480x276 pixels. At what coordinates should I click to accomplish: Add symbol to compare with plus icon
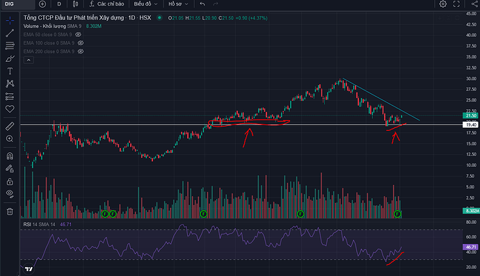point(42,4)
